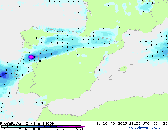Click the "Su 26-10-2025" date text
Screen dimensions: 168x130
[x=112, y=124]
